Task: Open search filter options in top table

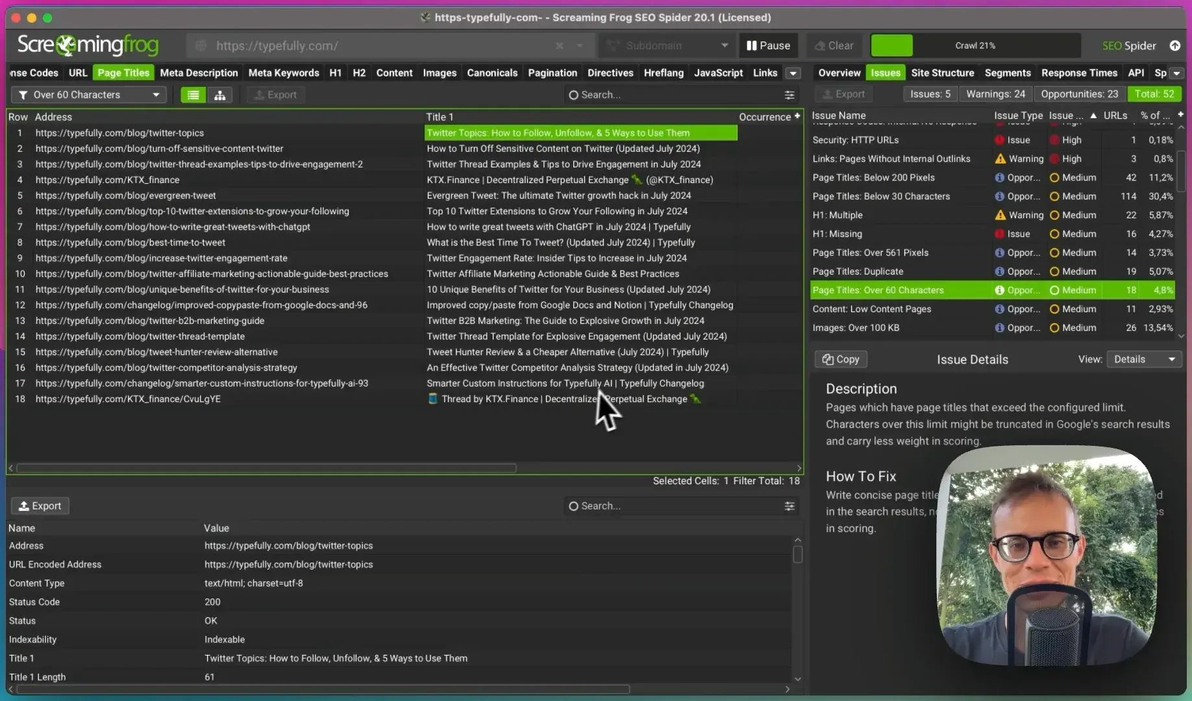Action: point(789,95)
